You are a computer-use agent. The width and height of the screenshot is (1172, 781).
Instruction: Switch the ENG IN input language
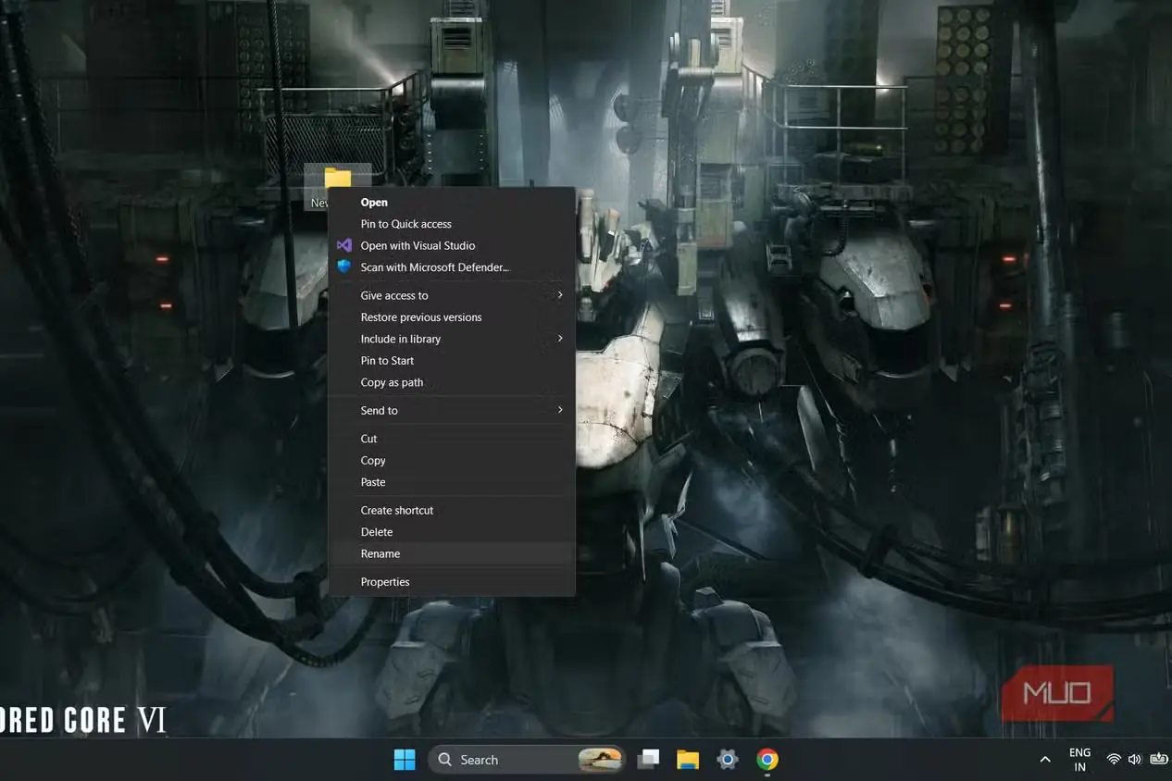(x=1079, y=760)
